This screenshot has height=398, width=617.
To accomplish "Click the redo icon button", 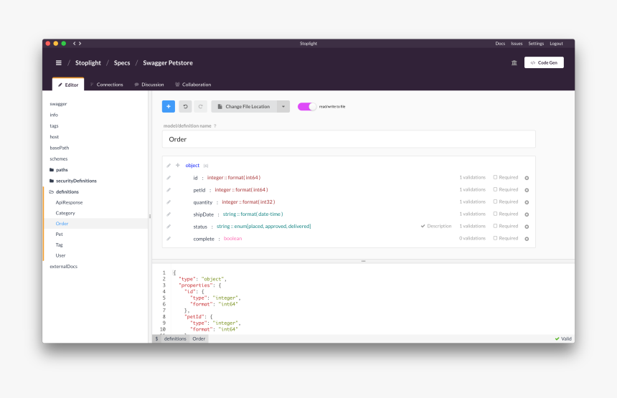I will click(x=200, y=107).
